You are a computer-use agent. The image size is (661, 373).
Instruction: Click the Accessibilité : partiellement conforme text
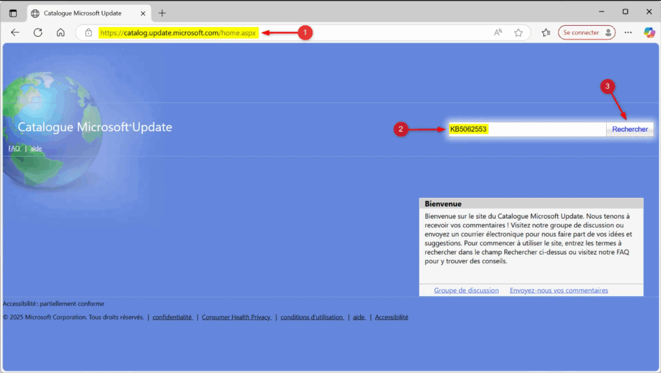[54, 303]
